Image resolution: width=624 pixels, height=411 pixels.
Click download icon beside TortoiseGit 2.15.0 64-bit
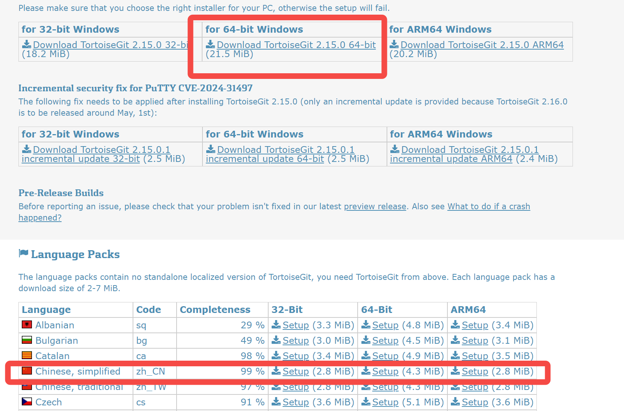[x=210, y=44]
